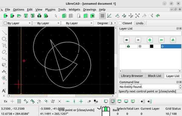
Task: Open a file with the folder icon
Action: point(19,16)
